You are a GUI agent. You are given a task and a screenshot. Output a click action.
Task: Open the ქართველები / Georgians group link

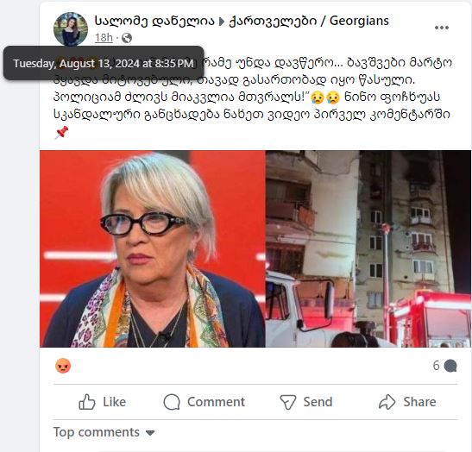[309, 21]
